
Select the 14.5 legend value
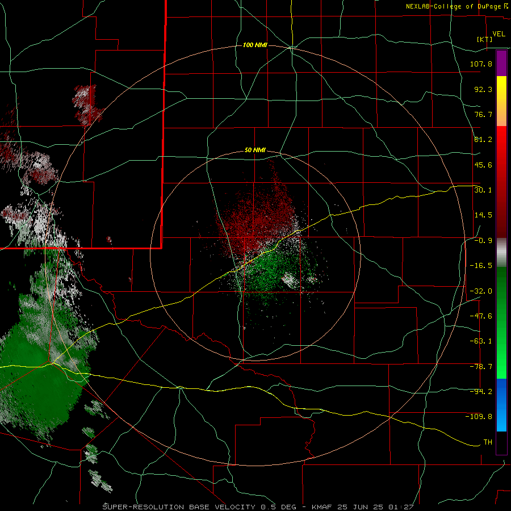coord(483,215)
